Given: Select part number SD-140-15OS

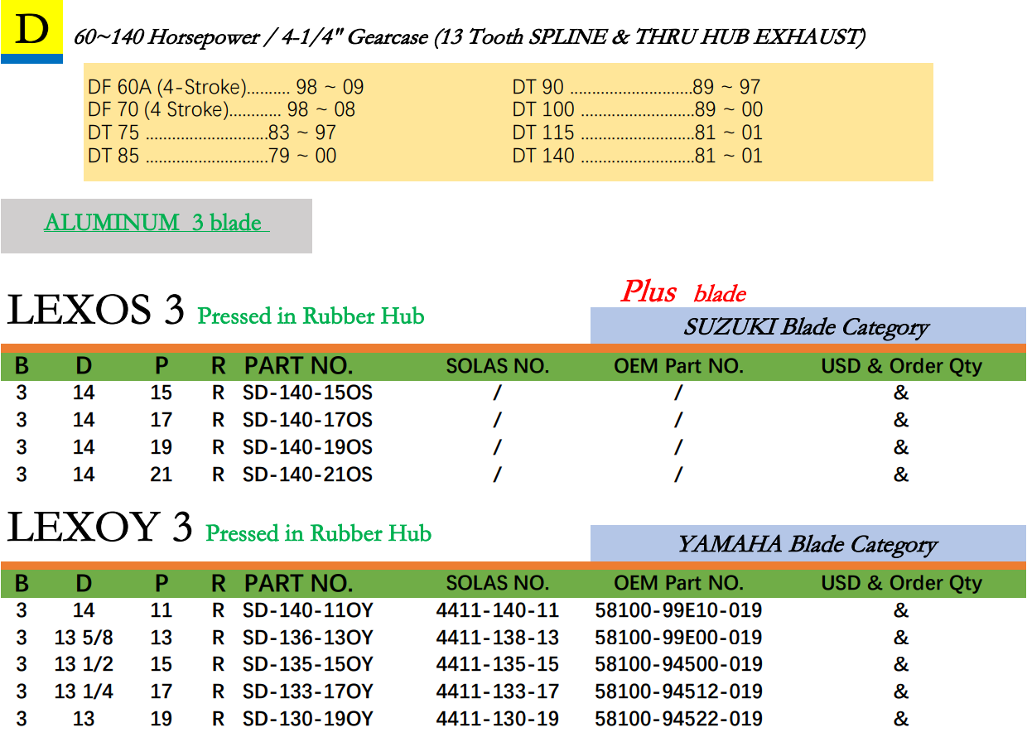Looking at the screenshot, I should tap(307, 393).
